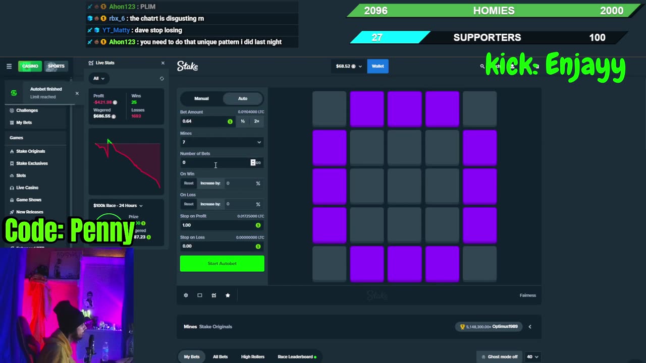Select the My Bets tab below the game
This screenshot has width=646, height=363.
point(192,357)
